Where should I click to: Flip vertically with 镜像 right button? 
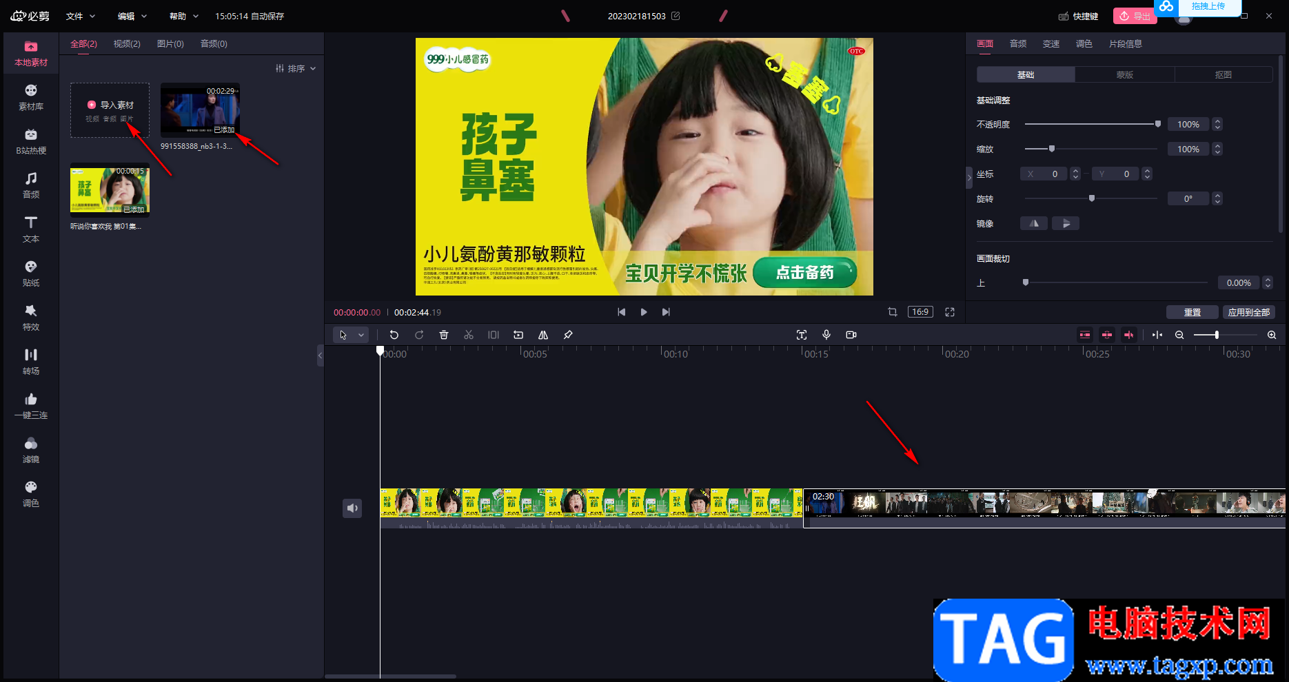pyautogui.click(x=1066, y=223)
